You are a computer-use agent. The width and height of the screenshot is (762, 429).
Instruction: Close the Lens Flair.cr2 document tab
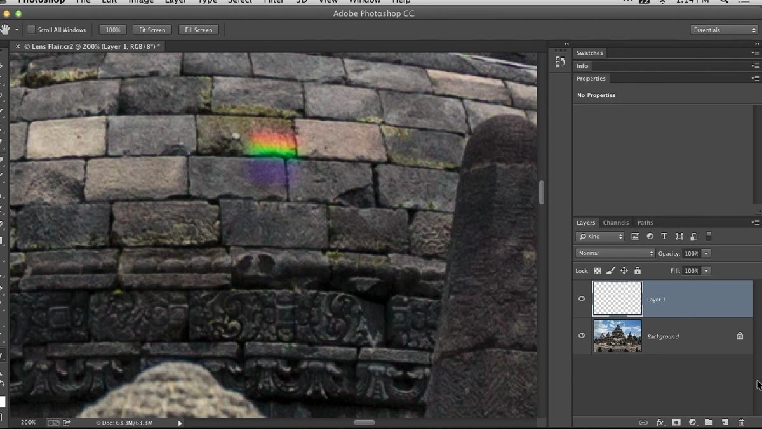[18, 46]
